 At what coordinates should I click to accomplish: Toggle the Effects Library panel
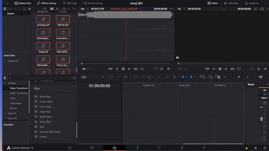(x=47, y=3)
